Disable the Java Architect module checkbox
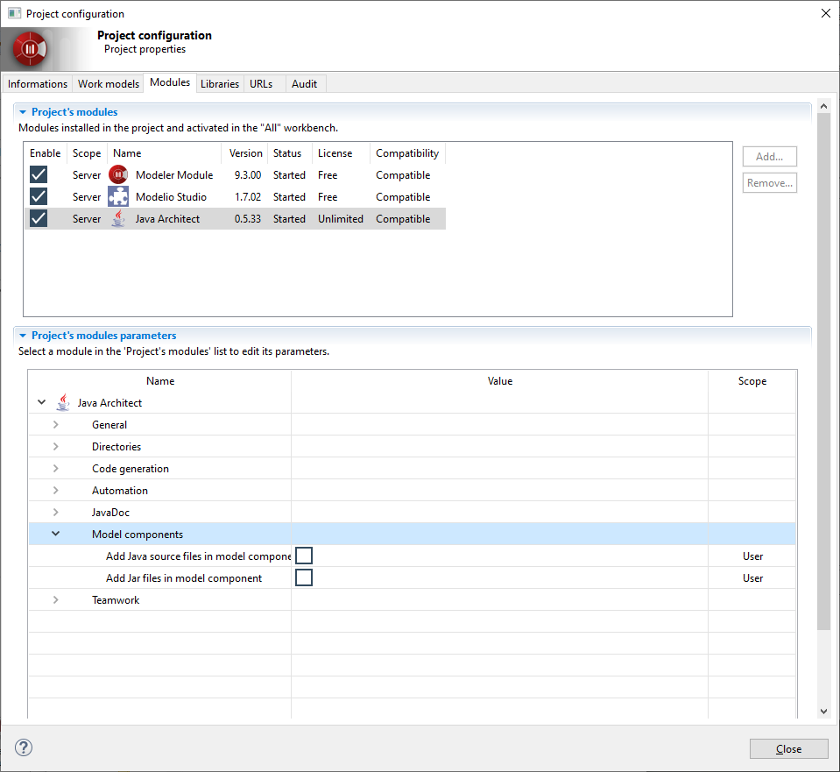840x772 pixels. [39, 219]
